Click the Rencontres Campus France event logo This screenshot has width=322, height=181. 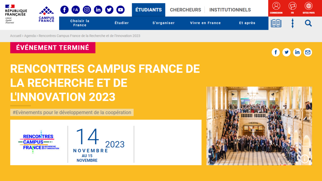(39, 142)
